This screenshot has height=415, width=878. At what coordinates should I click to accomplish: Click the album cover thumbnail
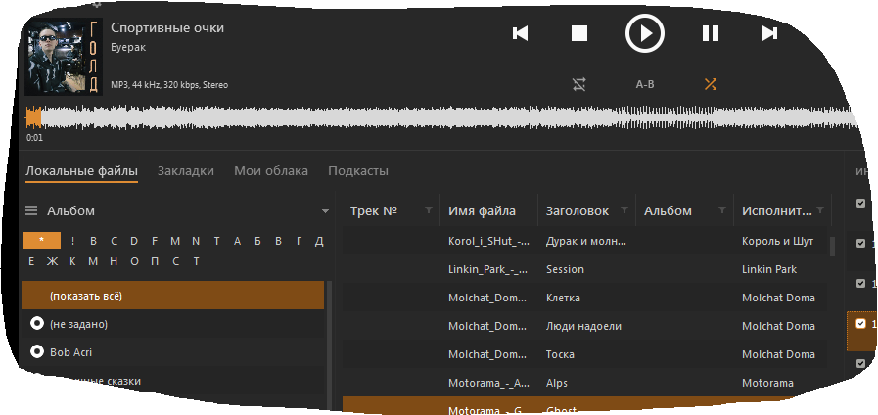pyautogui.click(x=64, y=56)
